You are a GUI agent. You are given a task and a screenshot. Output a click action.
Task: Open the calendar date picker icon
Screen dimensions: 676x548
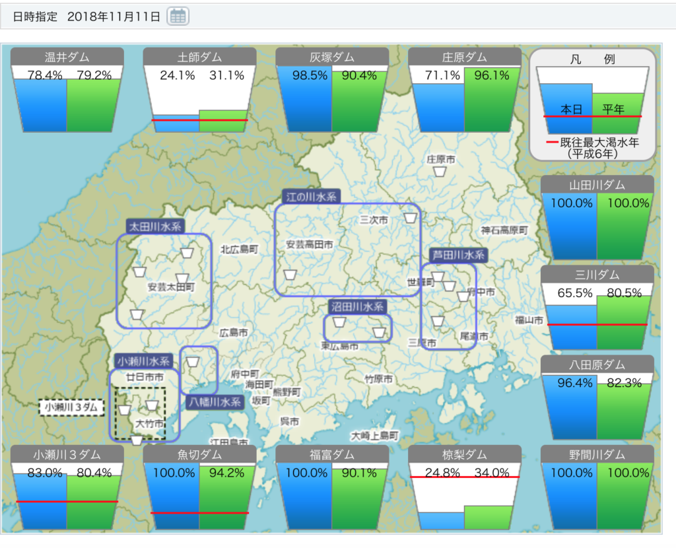coord(178,17)
